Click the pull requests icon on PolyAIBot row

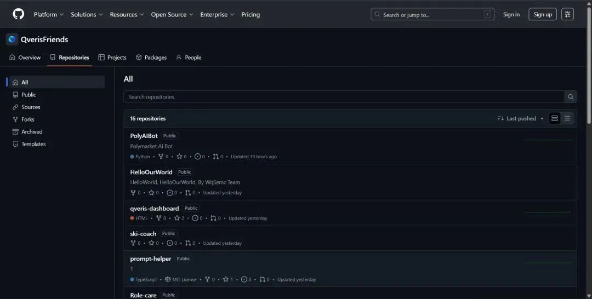click(215, 157)
